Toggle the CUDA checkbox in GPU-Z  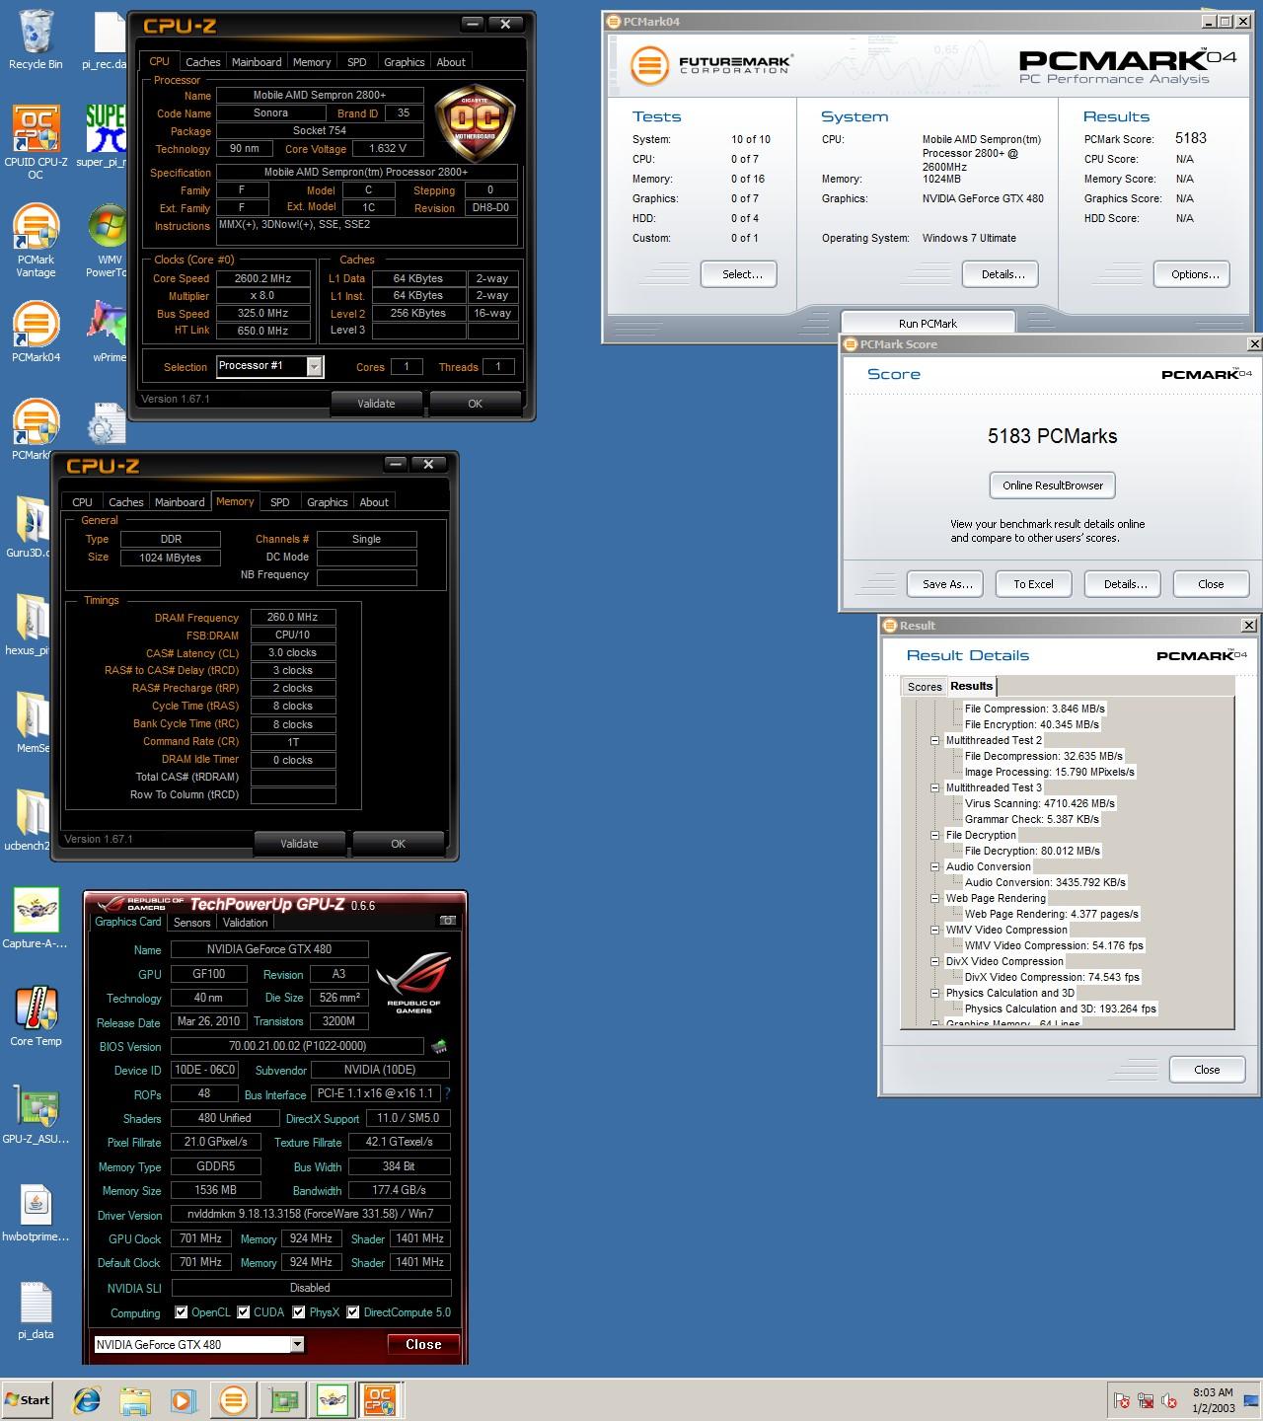[243, 1312]
